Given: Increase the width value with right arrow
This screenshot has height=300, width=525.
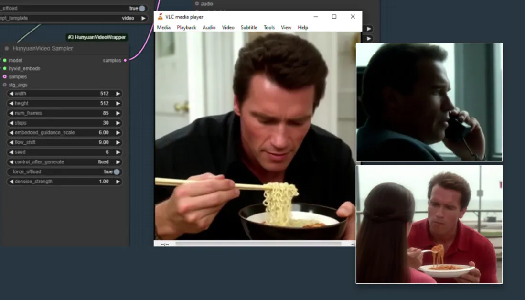Looking at the screenshot, I should point(118,94).
